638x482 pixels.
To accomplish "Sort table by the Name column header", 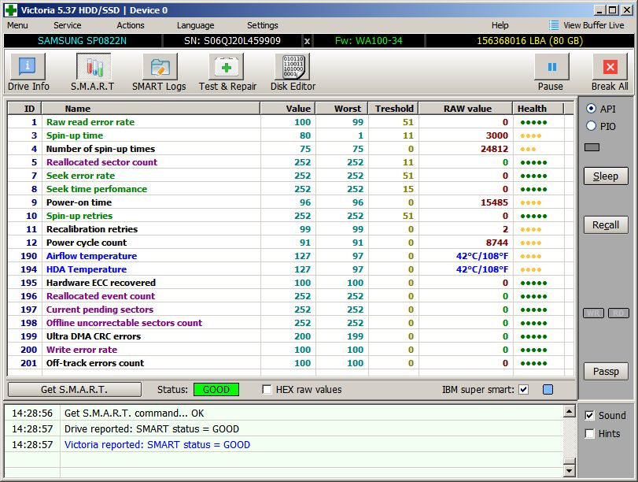I will coord(150,109).
